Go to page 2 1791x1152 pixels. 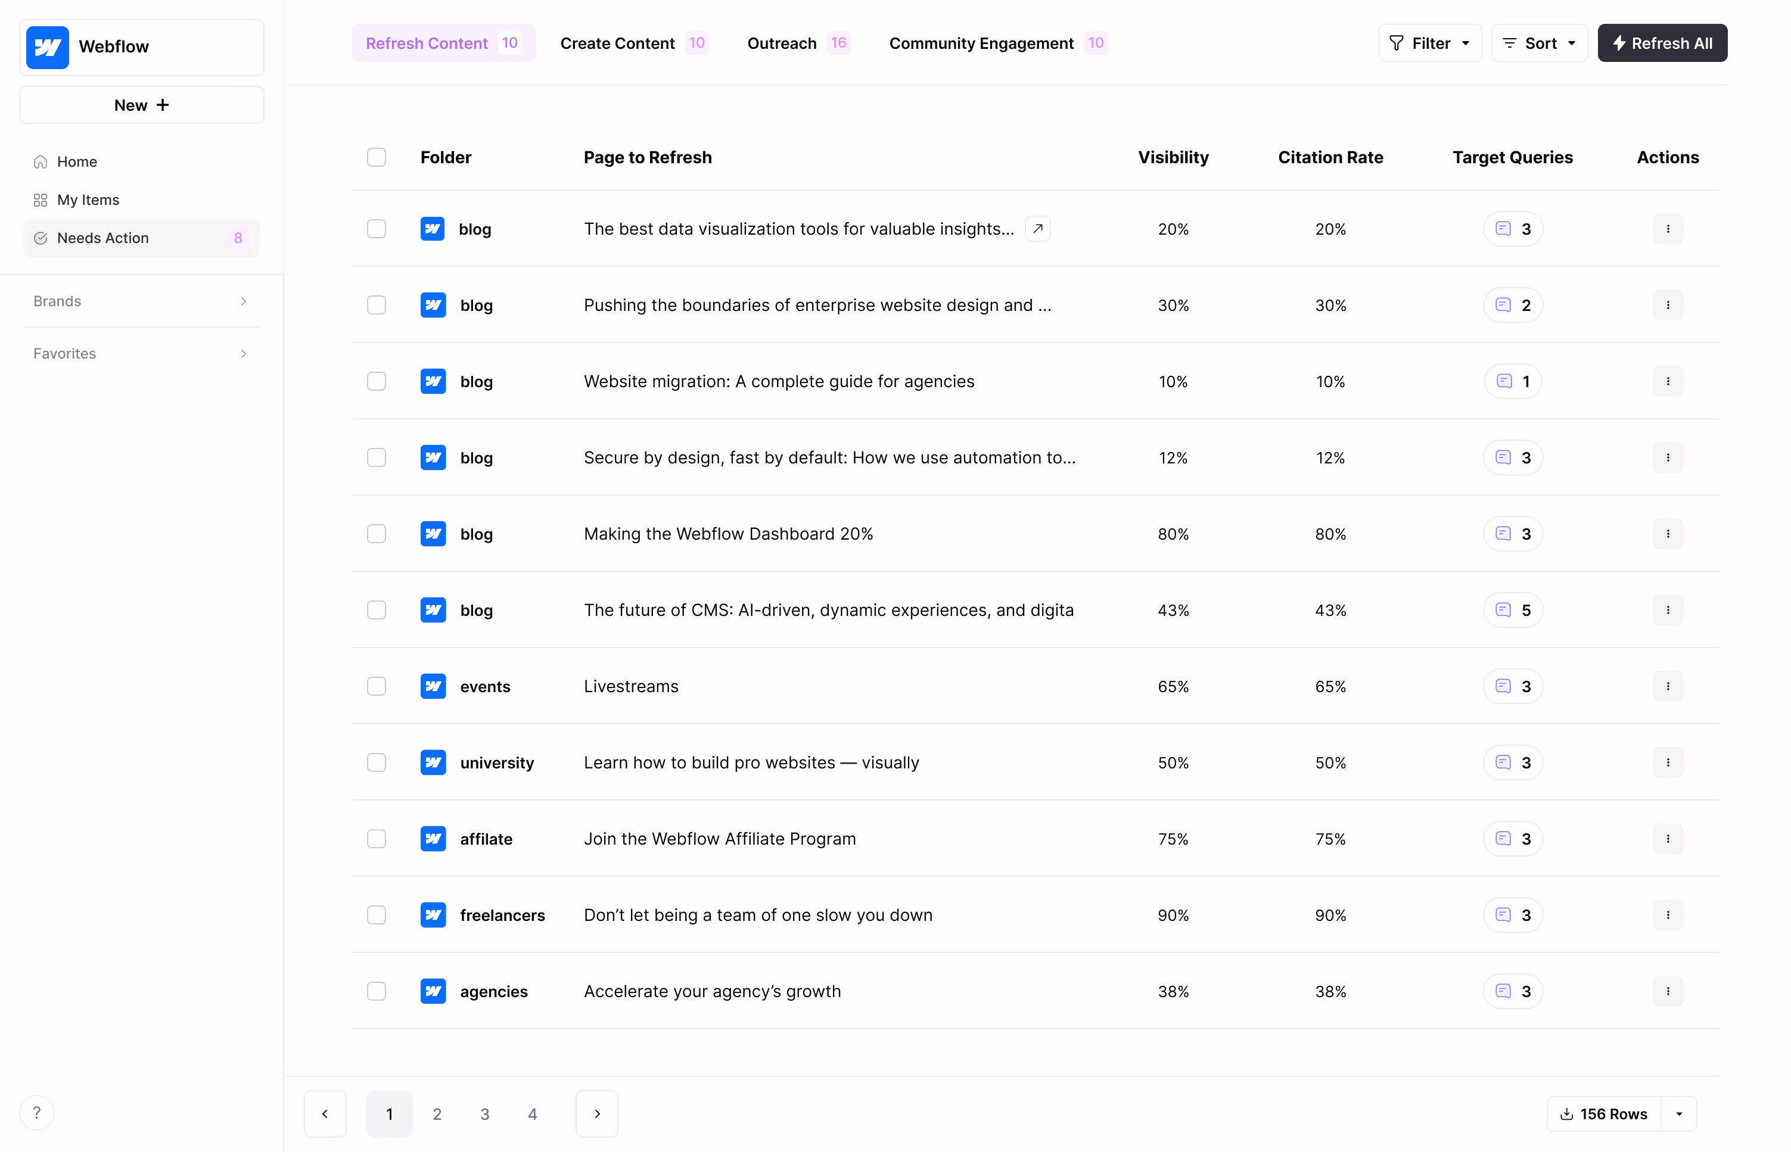[x=437, y=1114]
